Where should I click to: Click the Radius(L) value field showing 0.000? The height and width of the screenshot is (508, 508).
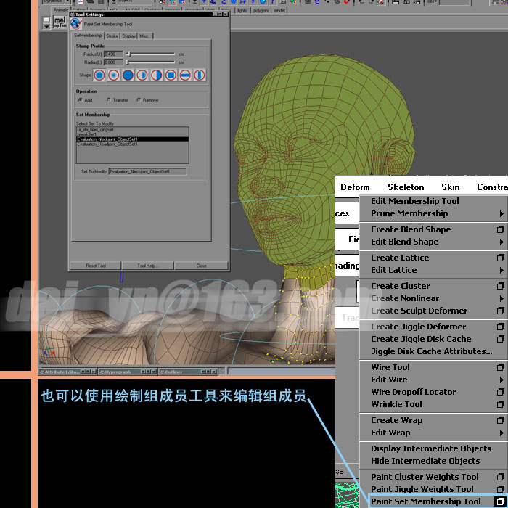[113, 62]
